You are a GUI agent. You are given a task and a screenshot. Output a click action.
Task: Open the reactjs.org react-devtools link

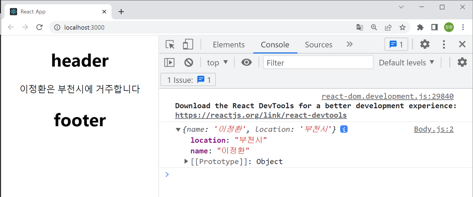point(261,115)
